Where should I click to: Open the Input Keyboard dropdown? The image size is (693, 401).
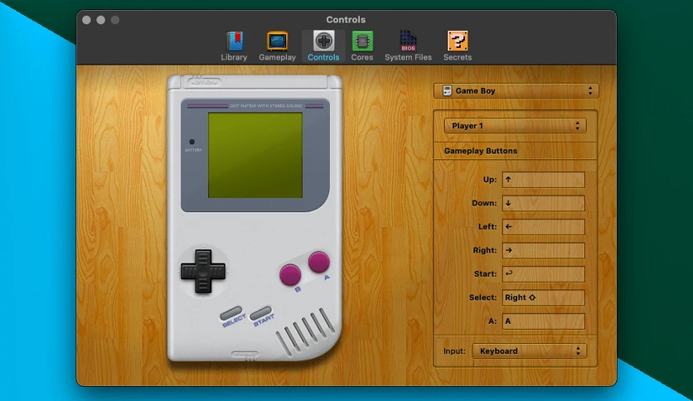(x=530, y=351)
